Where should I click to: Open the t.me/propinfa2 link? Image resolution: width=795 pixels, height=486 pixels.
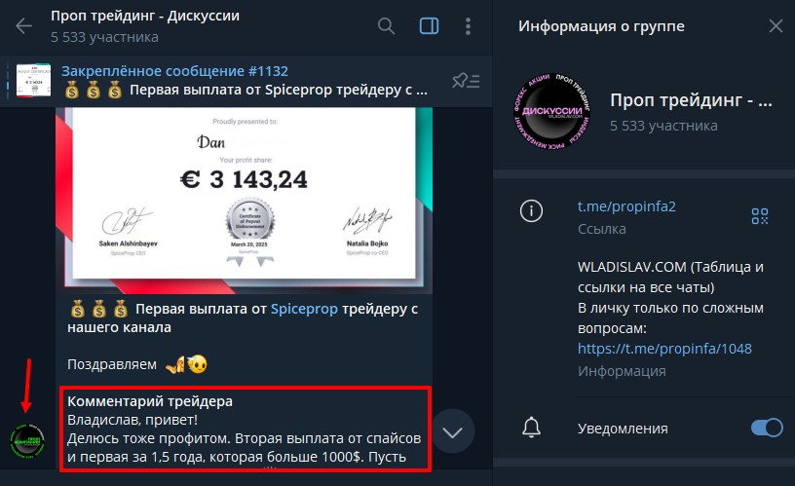pyautogui.click(x=626, y=206)
